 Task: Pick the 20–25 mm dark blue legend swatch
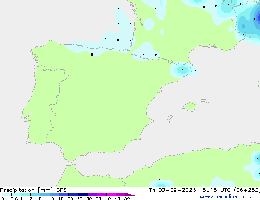click(x=73, y=195)
